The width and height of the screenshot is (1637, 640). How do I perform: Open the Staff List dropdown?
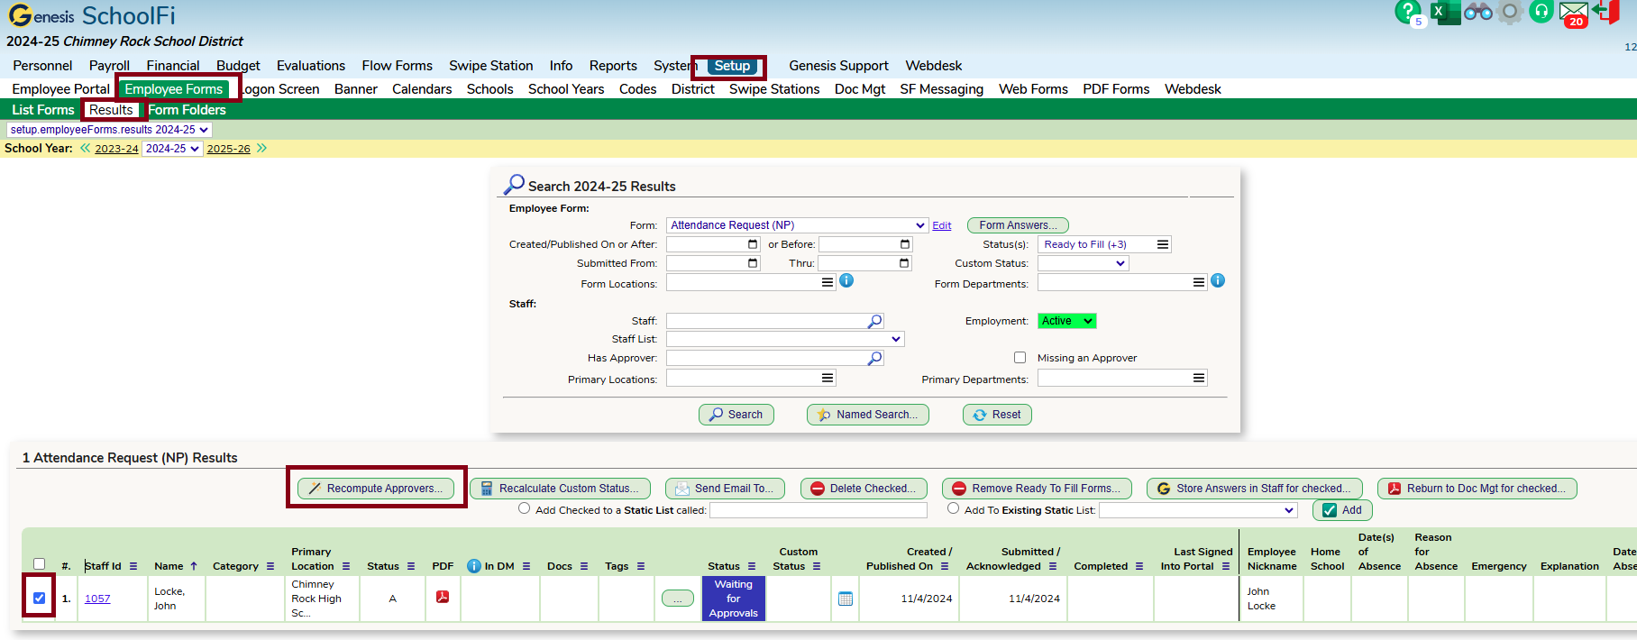coord(785,339)
